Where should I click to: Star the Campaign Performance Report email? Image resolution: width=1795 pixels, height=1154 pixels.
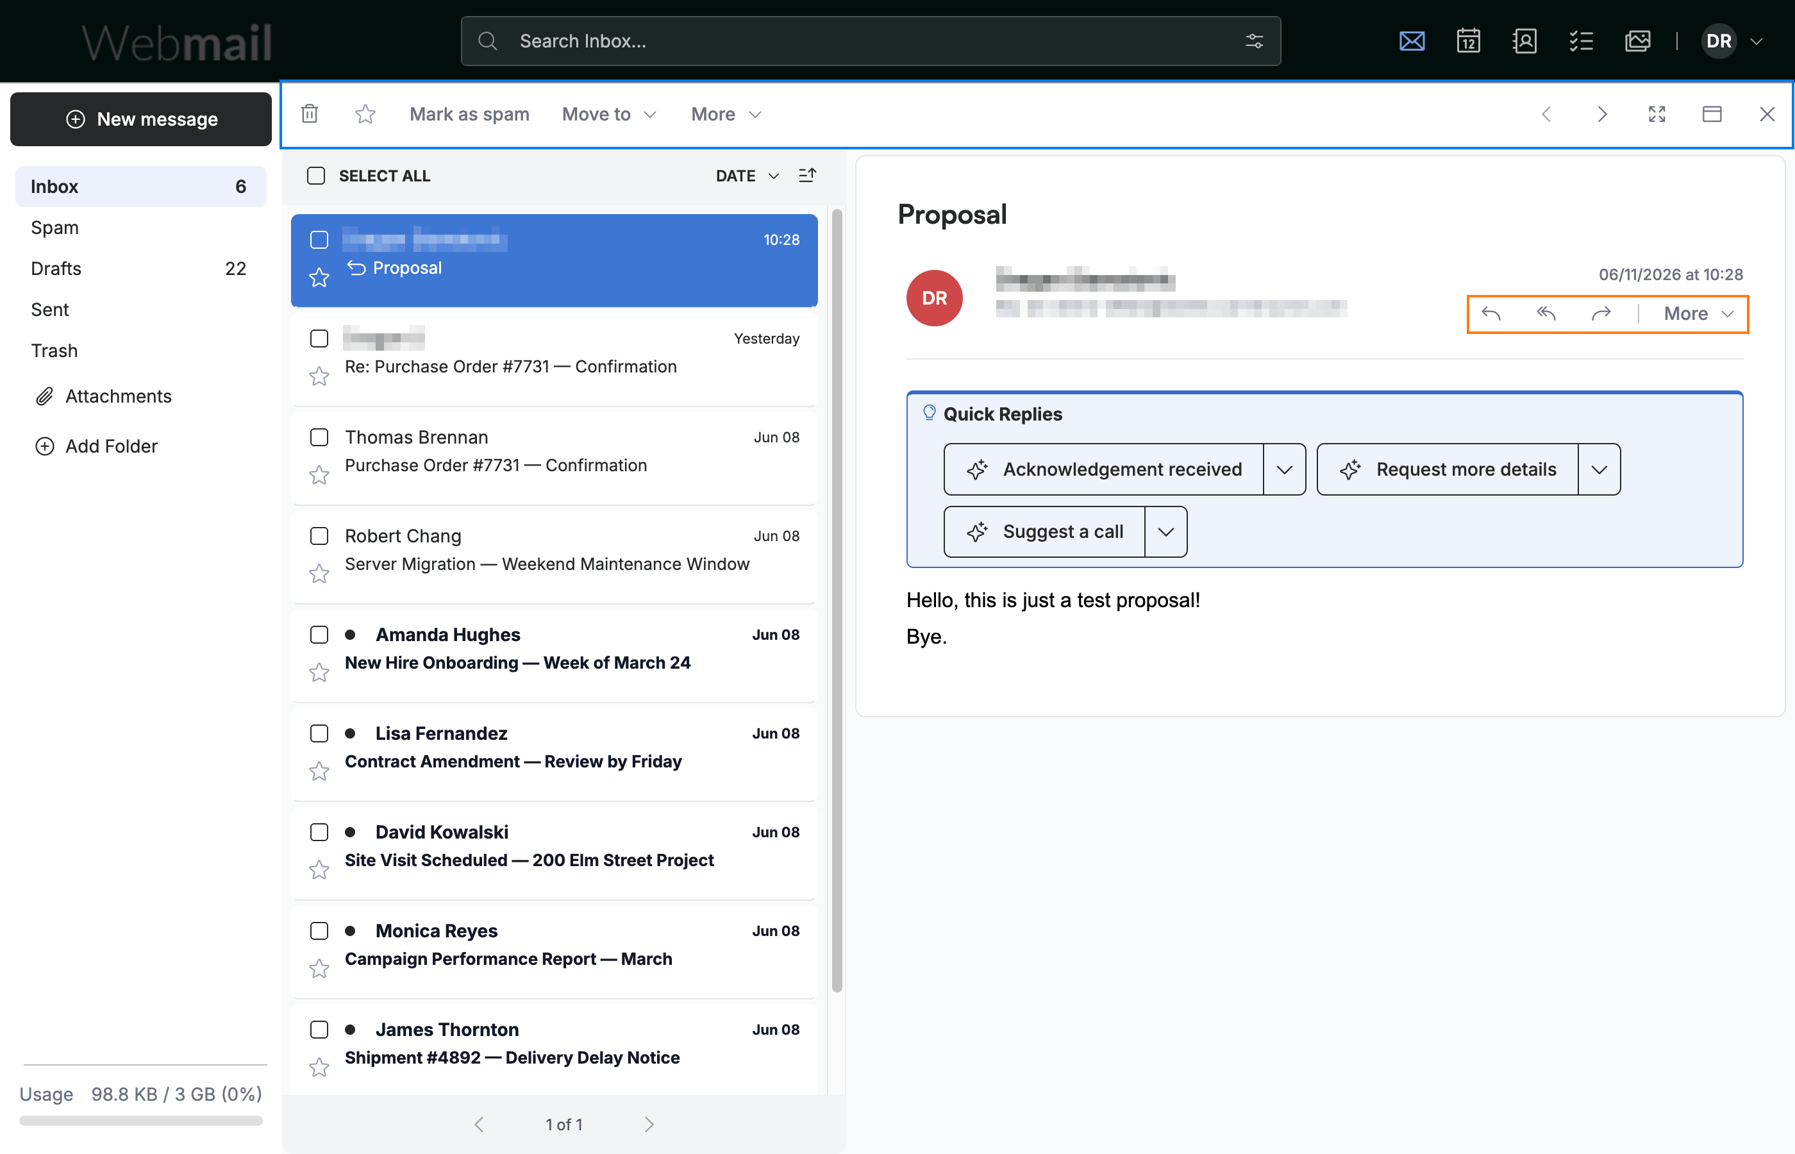pyautogui.click(x=319, y=969)
